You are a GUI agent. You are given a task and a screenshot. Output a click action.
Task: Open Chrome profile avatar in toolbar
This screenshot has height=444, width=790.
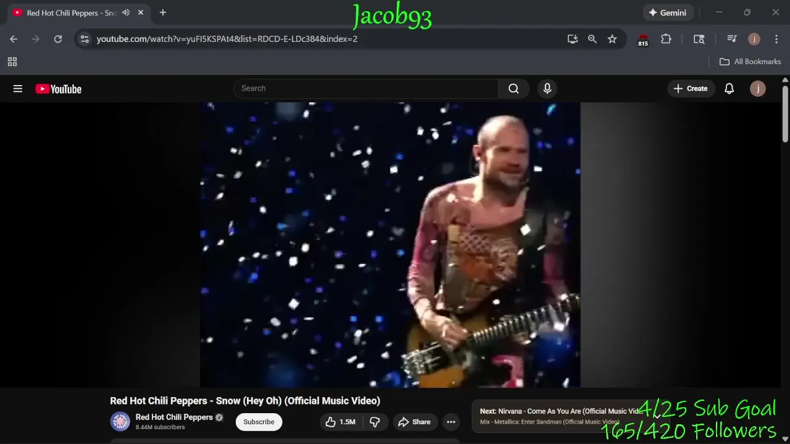click(754, 39)
